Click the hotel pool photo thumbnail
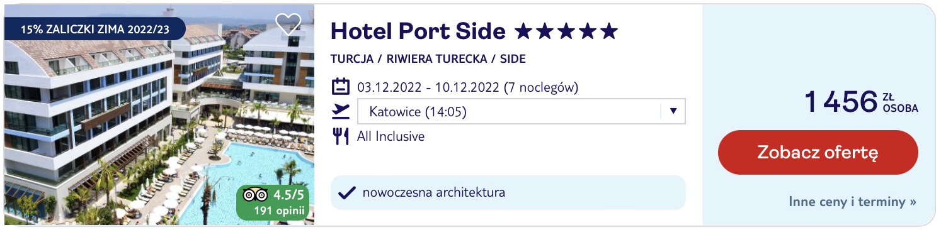 (x=159, y=115)
